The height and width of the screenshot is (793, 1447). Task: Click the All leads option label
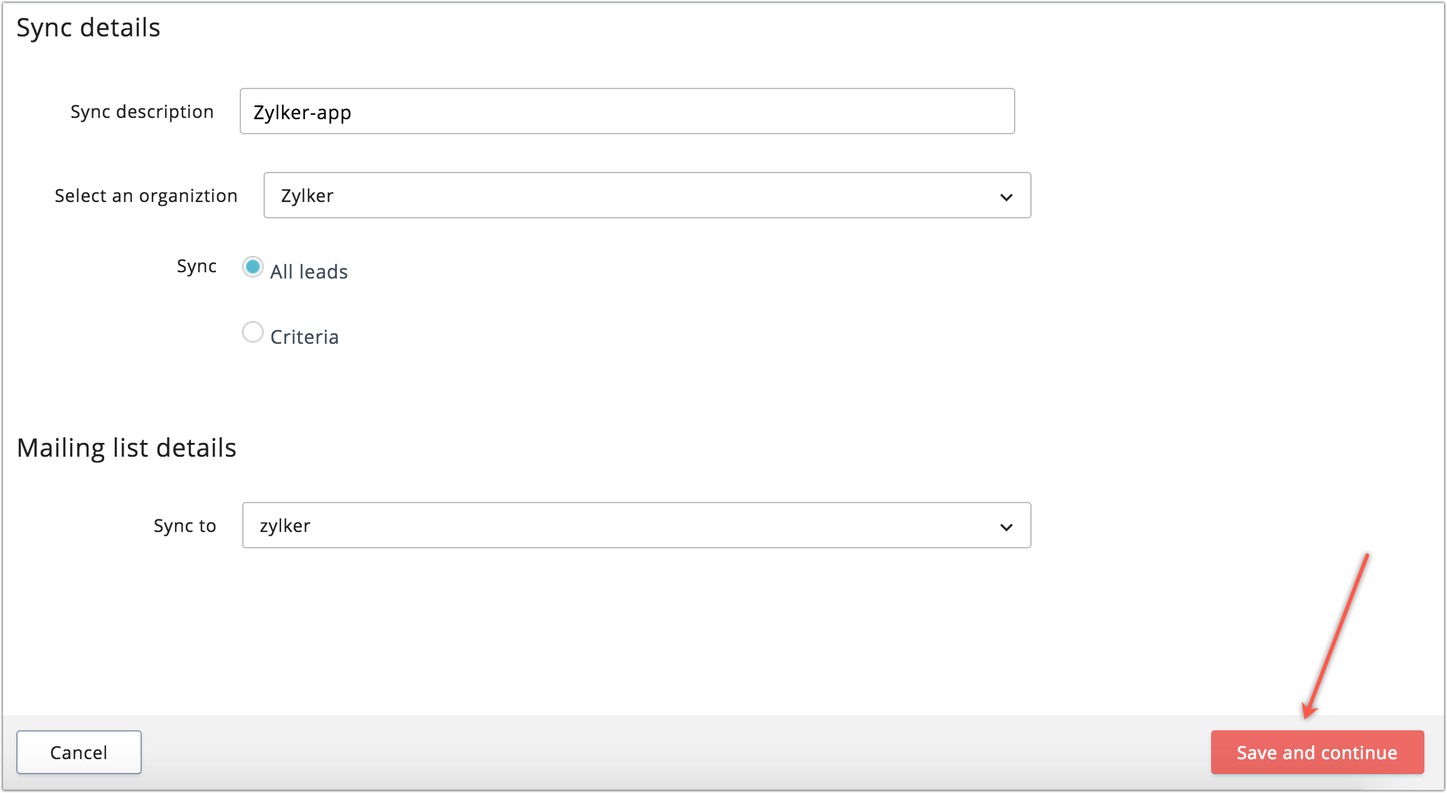click(309, 272)
